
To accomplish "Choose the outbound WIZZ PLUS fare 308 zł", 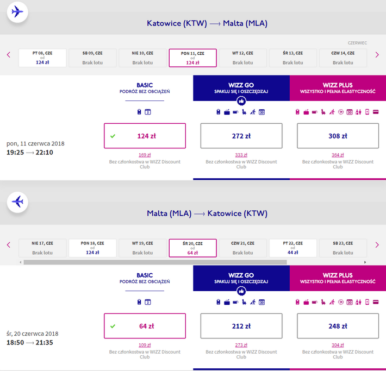I will pos(338,136).
